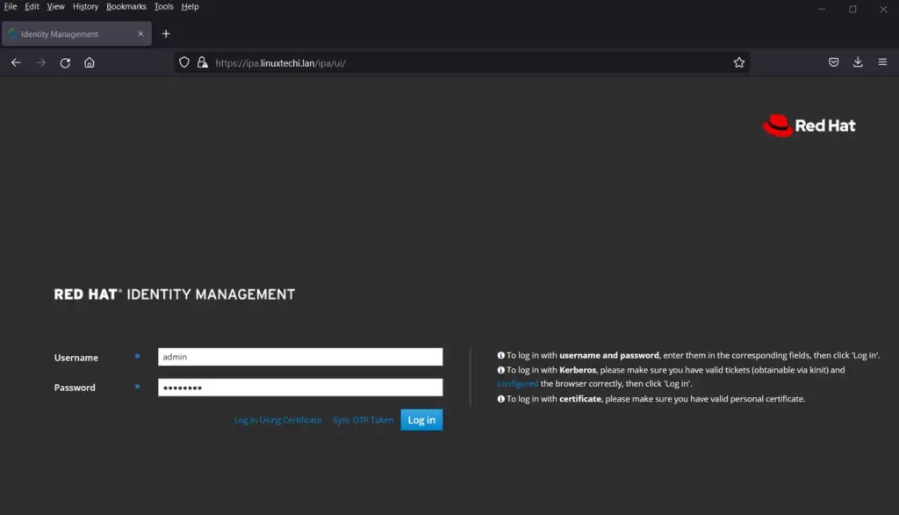Go back with the browser back arrow
This screenshot has height=515, width=899.
[16, 62]
